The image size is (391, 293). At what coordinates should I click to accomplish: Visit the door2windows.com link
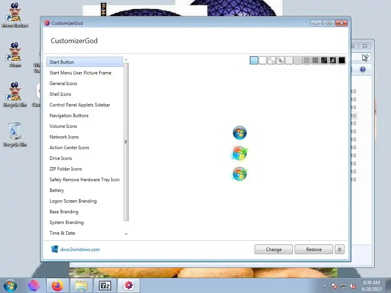80,250
